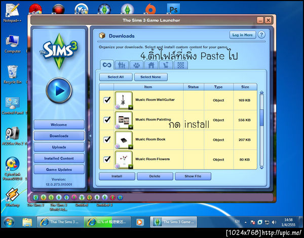The width and height of the screenshot is (304, 238).
Task: Open Recycle Bin desktop icon
Action: click(x=13, y=75)
